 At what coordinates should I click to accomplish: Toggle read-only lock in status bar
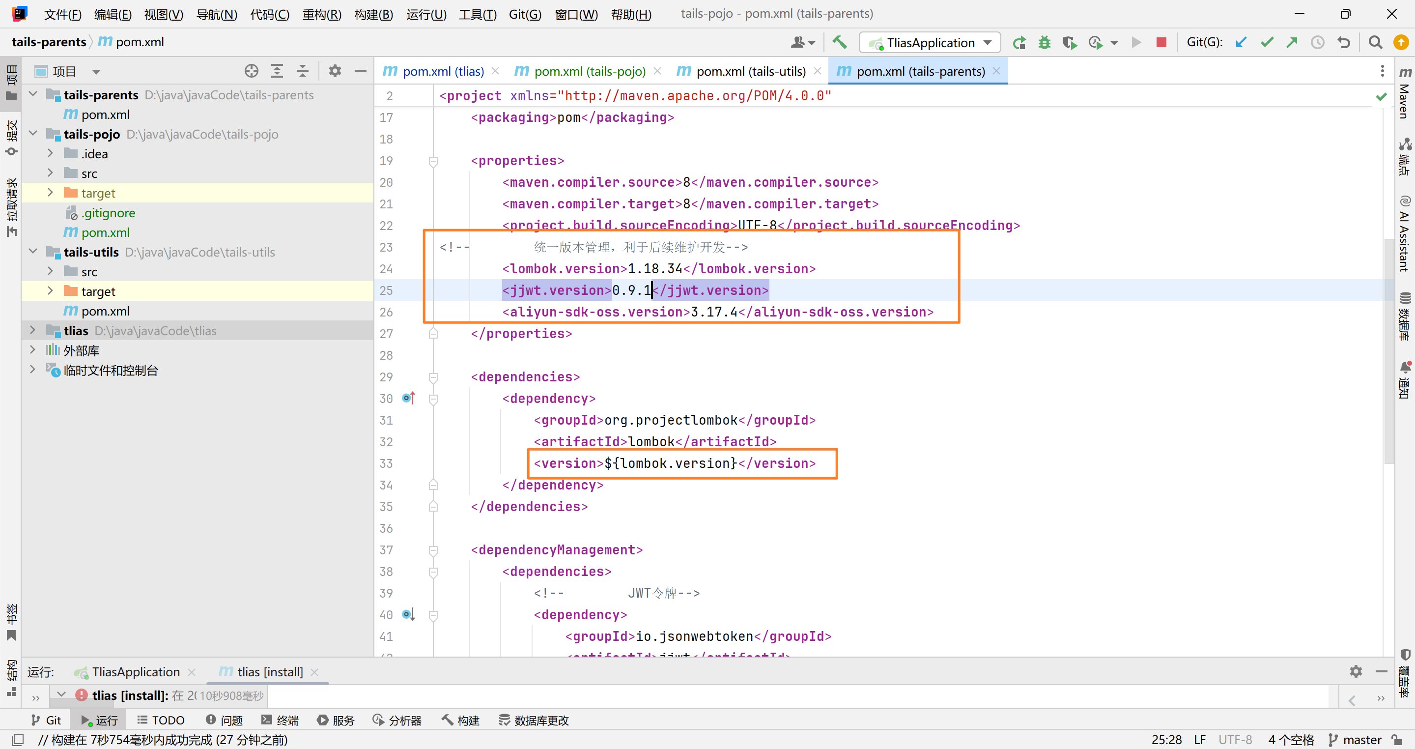point(1397,740)
